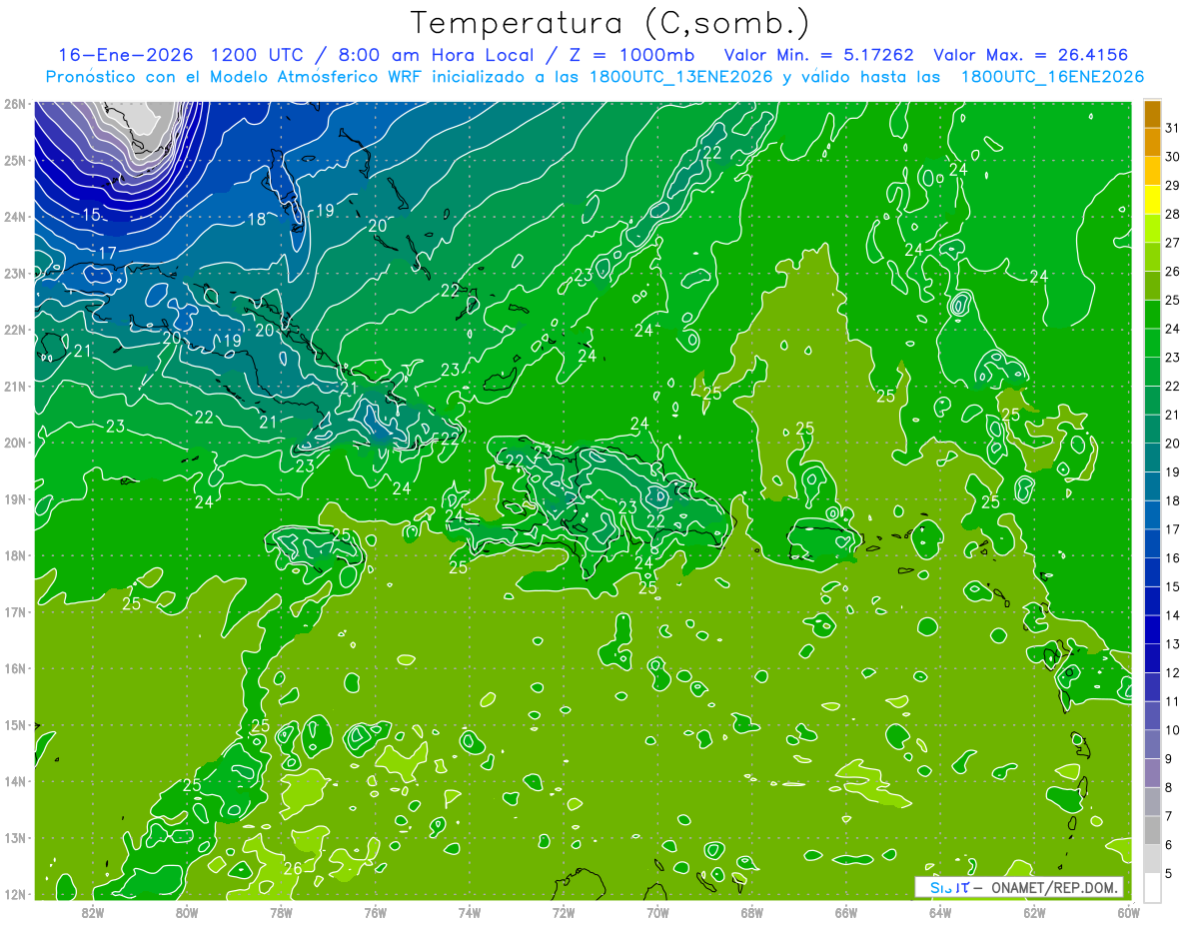Click the "Z = 1000mb" level text

coord(630,54)
